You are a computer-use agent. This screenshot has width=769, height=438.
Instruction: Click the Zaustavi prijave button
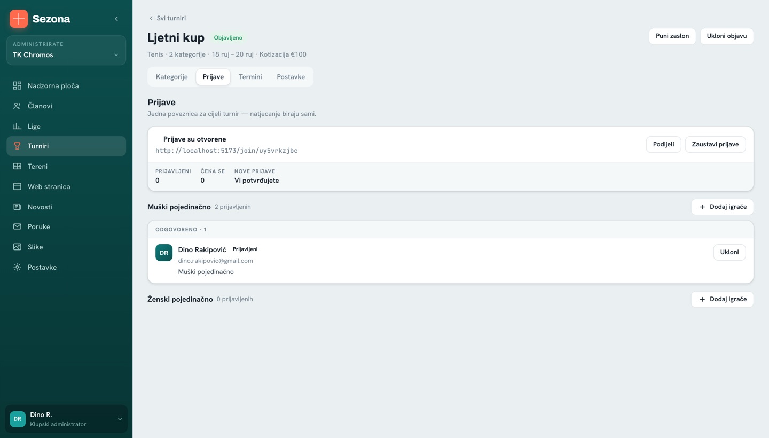click(715, 144)
